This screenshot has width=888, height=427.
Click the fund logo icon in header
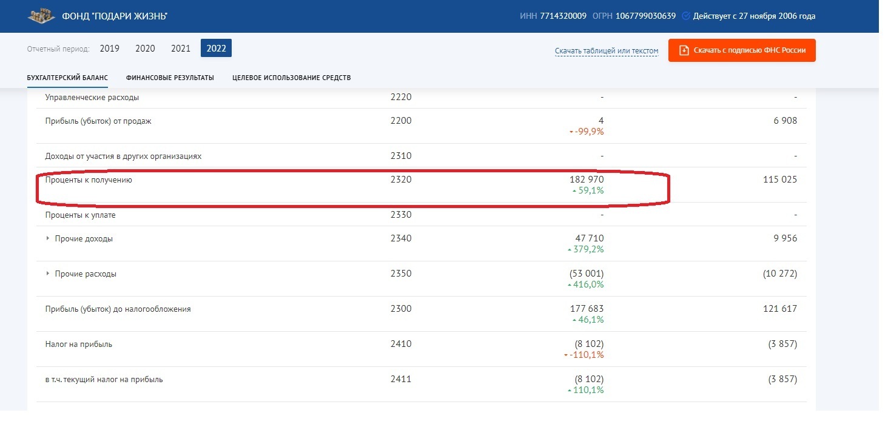point(41,16)
